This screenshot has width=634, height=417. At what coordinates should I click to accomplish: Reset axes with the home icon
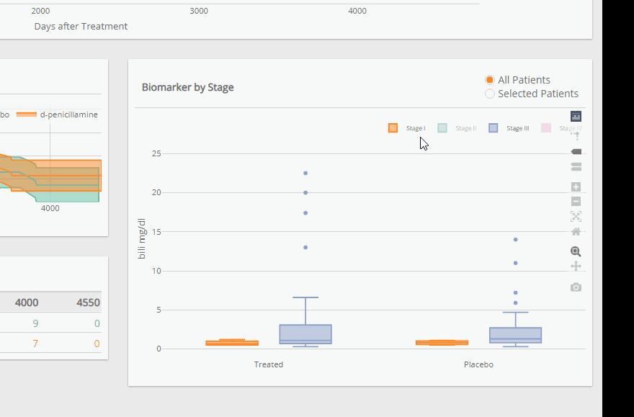[x=576, y=231]
